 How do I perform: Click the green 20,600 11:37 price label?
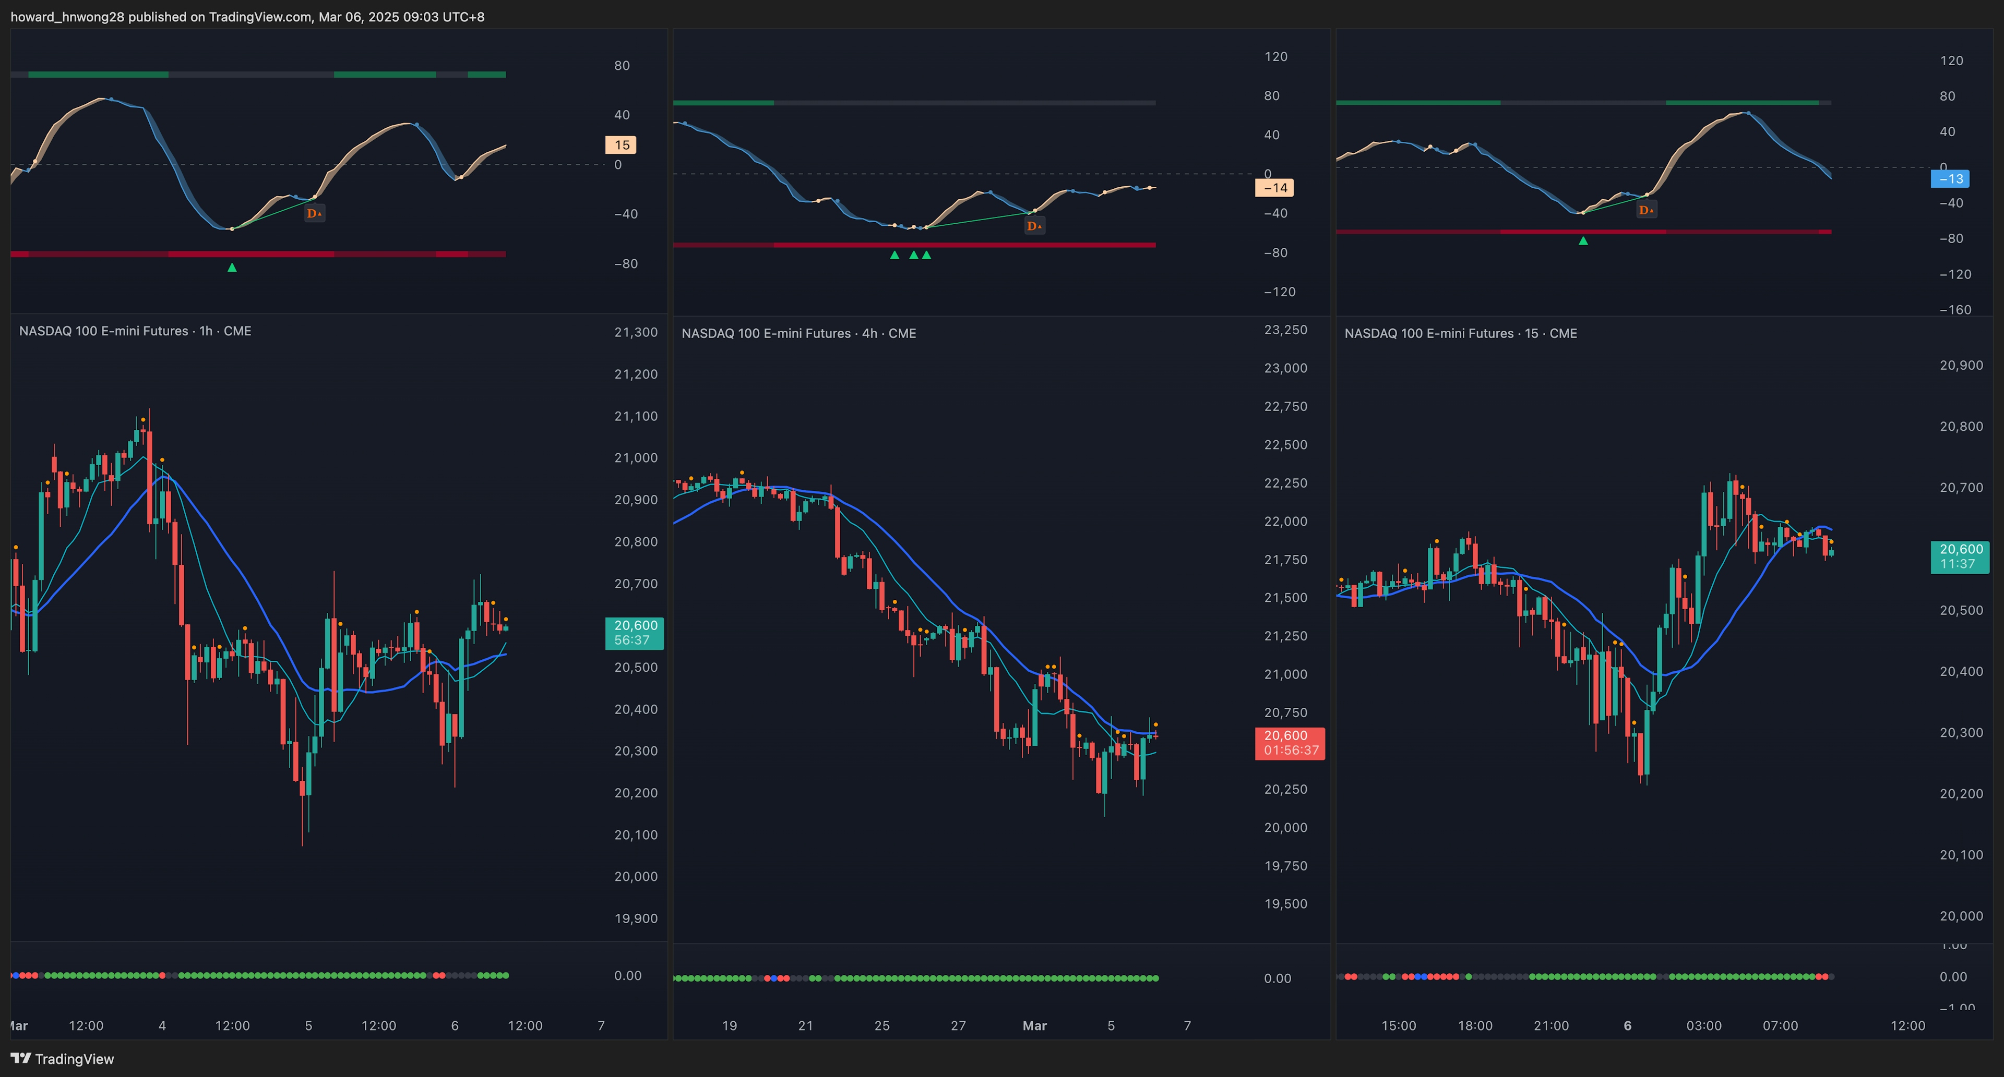coord(1961,557)
